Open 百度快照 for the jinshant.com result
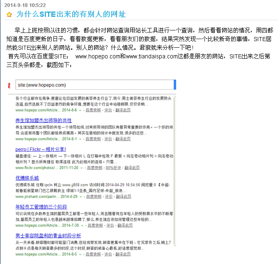Viewport: 280px width, 264px height. pyautogui.click(x=94, y=197)
